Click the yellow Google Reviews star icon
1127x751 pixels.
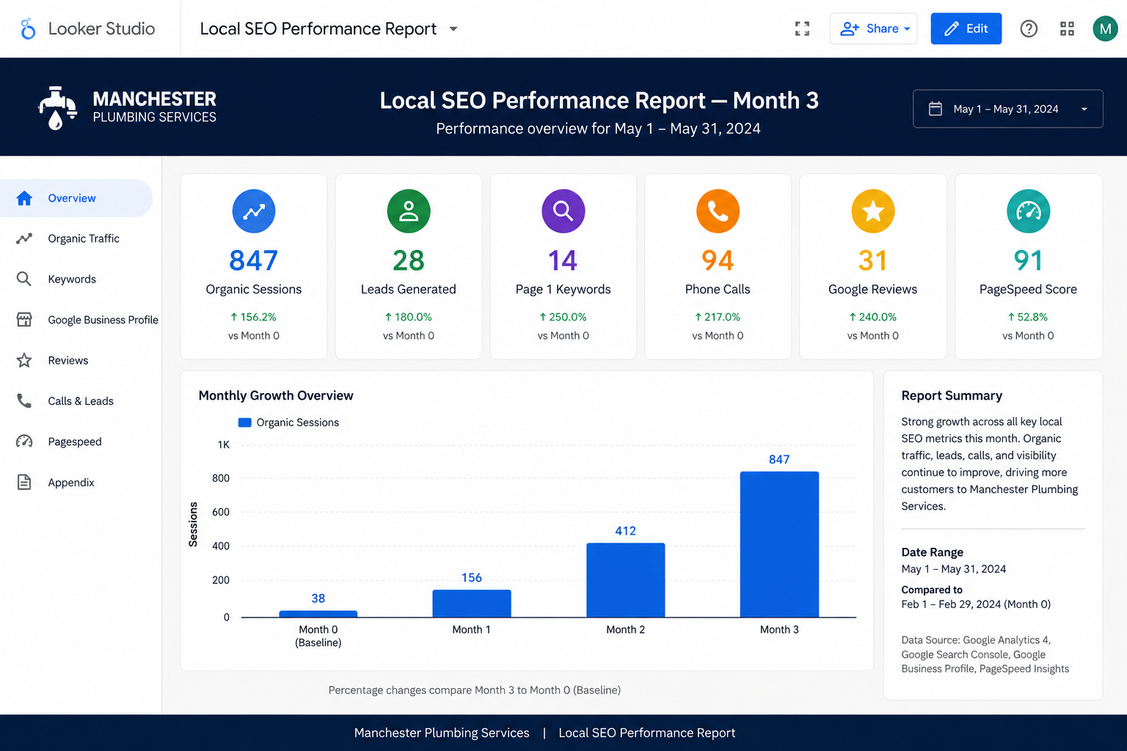(x=873, y=211)
